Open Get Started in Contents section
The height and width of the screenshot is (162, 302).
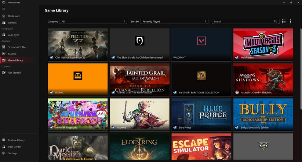click(14, 73)
